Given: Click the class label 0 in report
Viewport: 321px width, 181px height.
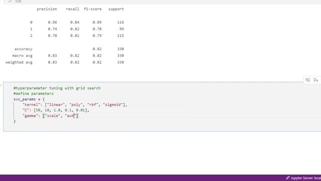Looking at the screenshot, I should coord(31,22).
